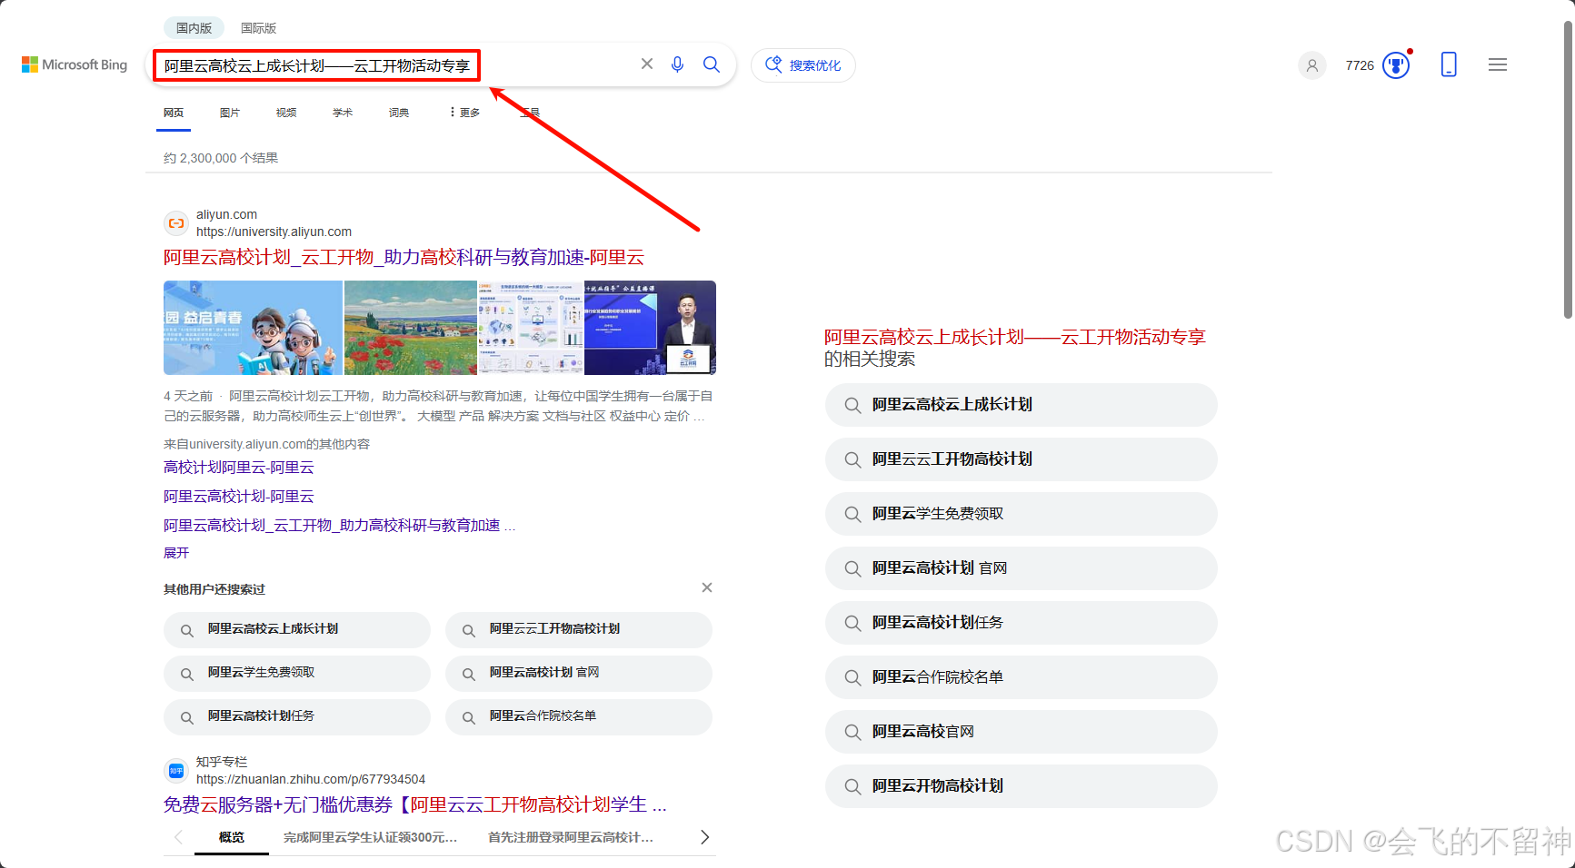Advance carousel tabs with right chevron
Screen dimensions: 1575x868
pyautogui.click(x=704, y=837)
